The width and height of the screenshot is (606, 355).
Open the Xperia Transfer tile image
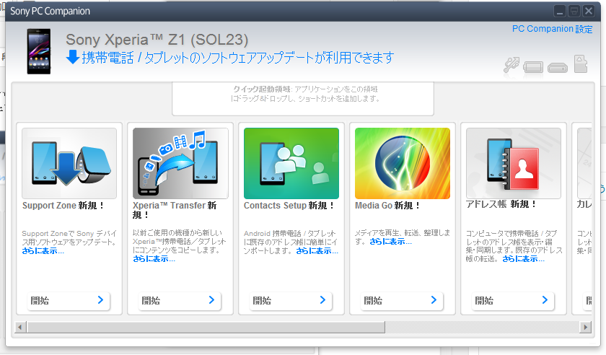click(180, 163)
